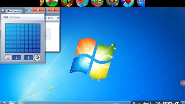Reveal the top-right cell of the minefield
Screen dimensions: 185x104
click(x=38, y=26)
